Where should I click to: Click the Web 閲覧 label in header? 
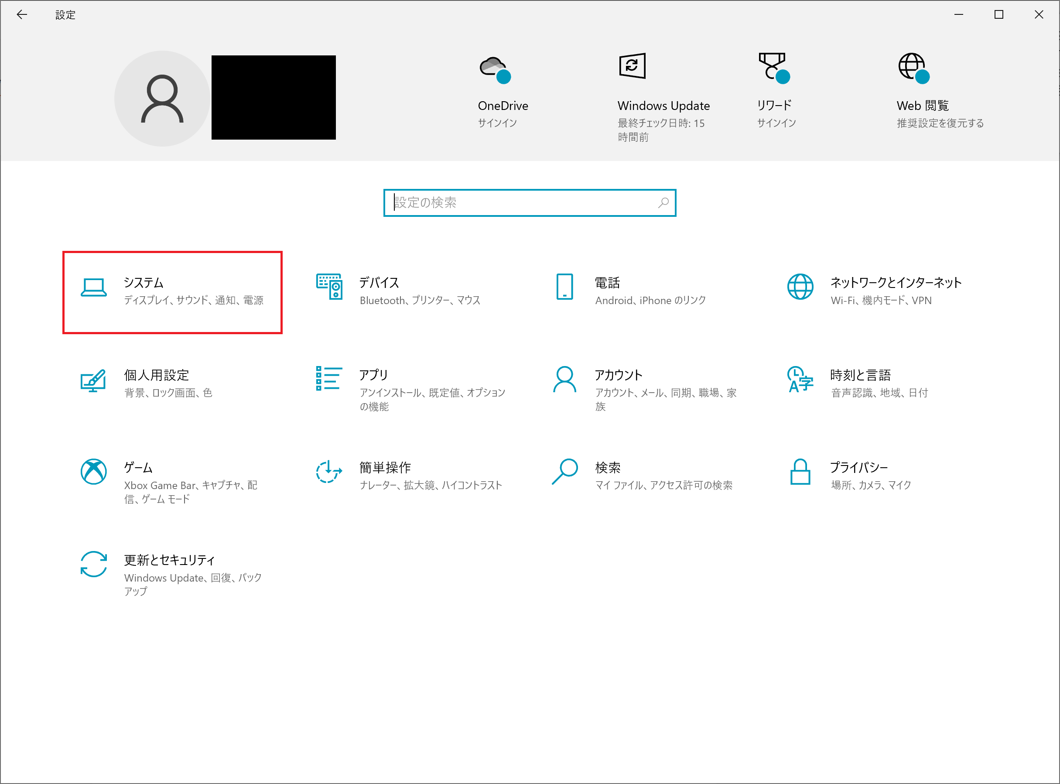click(x=923, y=106)
